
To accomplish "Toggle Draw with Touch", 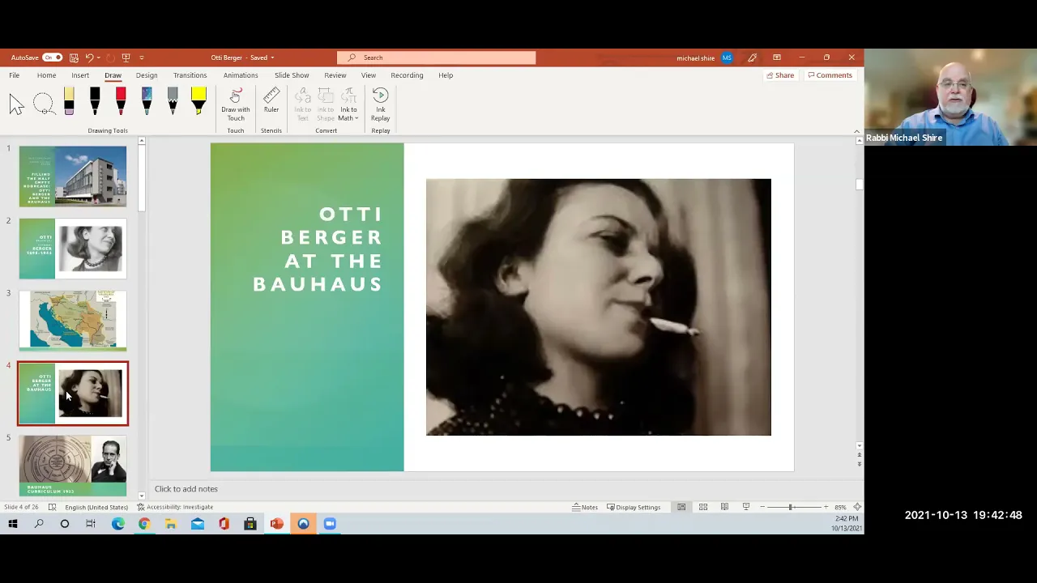I will (x=235, y=104).
